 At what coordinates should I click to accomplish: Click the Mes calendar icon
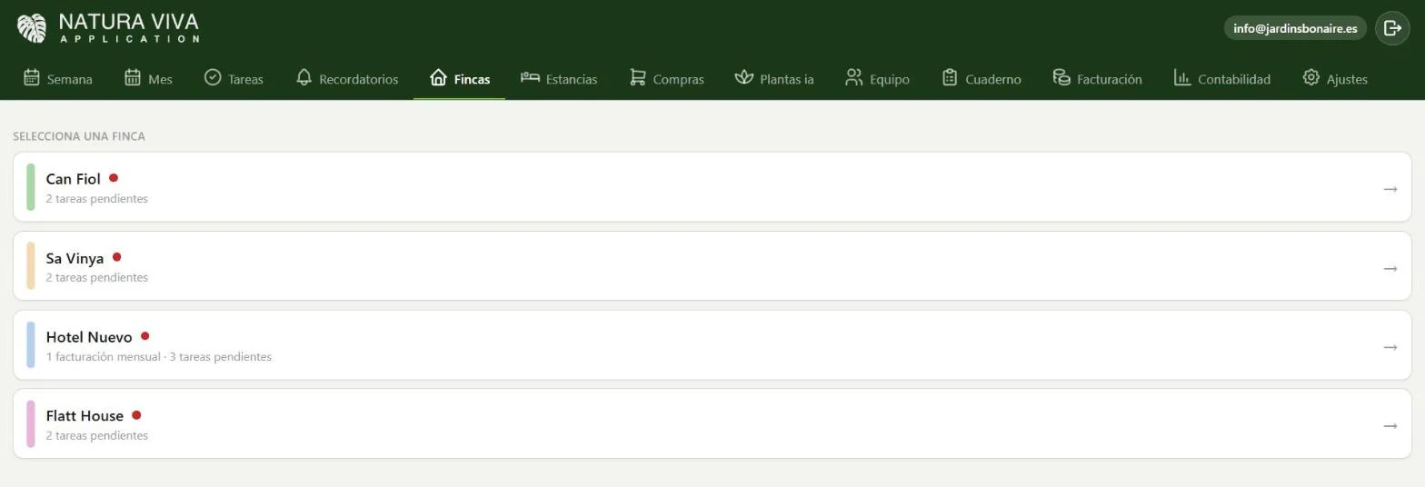click(x=133, y=77)
